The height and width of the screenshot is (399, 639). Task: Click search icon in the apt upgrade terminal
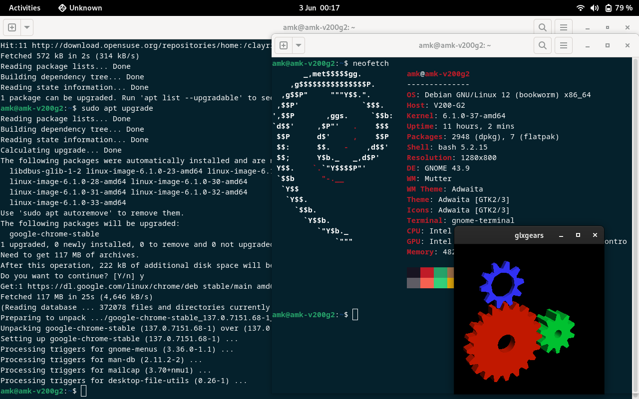click(542, 27)
